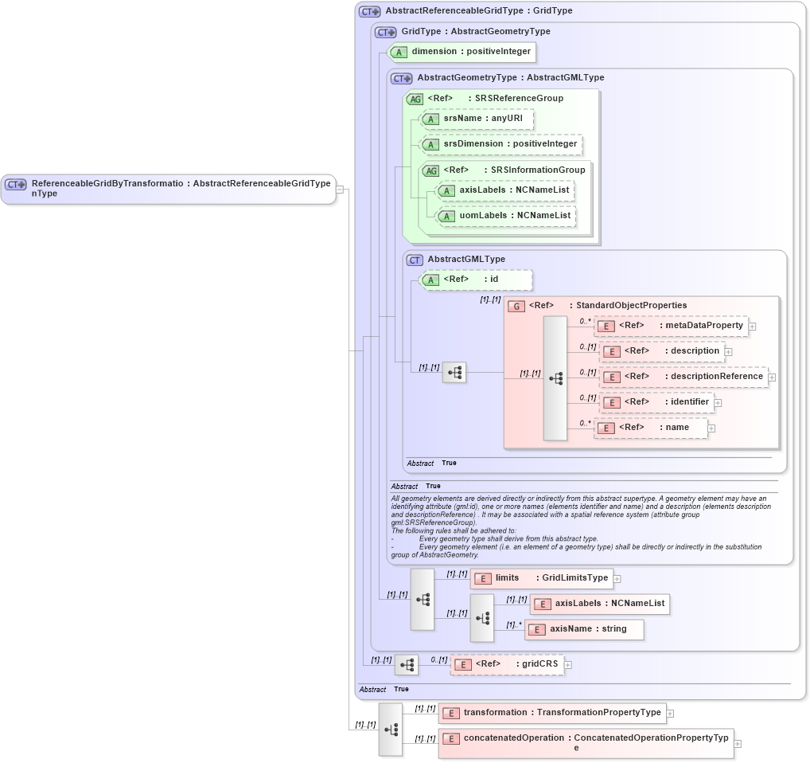Screen dimensions: 810x763
Task: Click the E icon of name element
Action: (x=606, y=428)
